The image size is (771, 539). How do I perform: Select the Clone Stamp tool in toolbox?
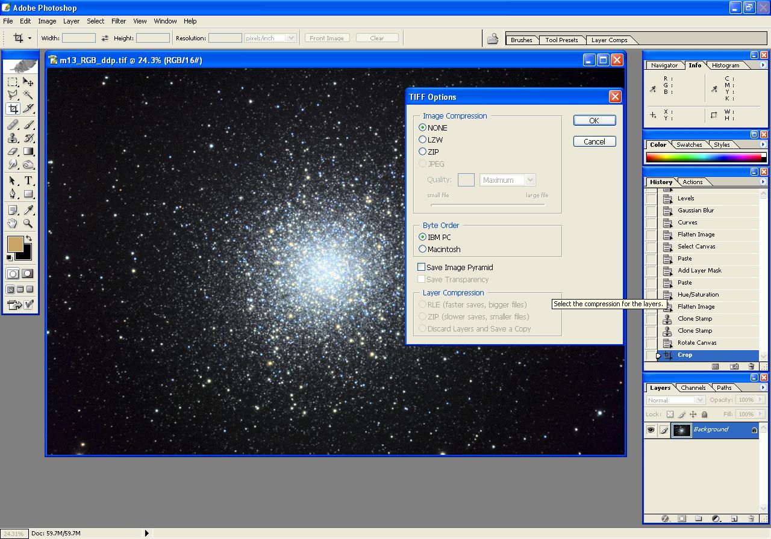13,138
